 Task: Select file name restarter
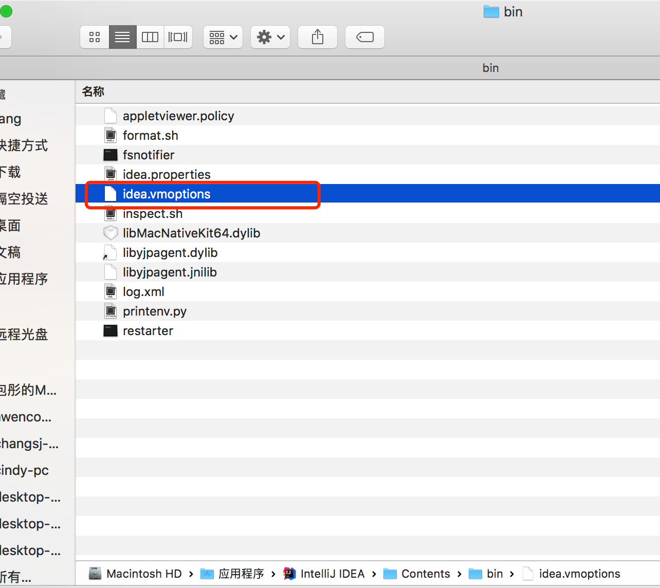click(x=148, y=330)
